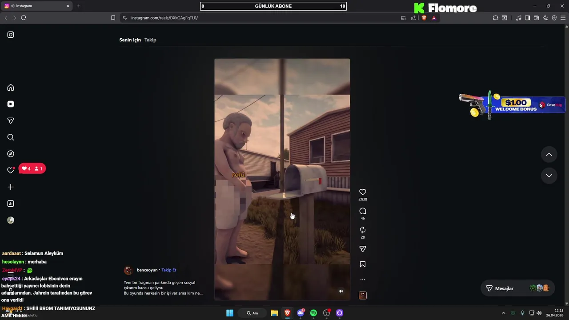Open Spotify from the taskbar
This screenshot has height=320, width=569.
pos(313,313)
